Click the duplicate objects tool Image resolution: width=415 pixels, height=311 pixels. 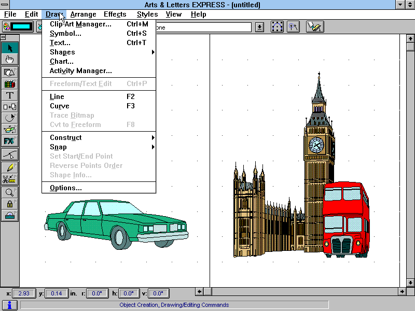(10, 107)
